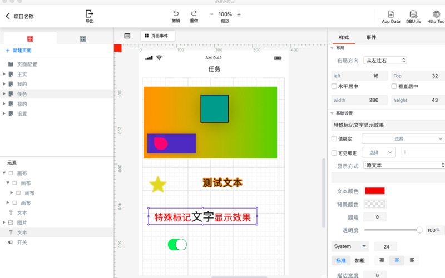Open 布局方向 dropdown 从左往右
The height and width of the screenshot is (278, 445).
385,61
